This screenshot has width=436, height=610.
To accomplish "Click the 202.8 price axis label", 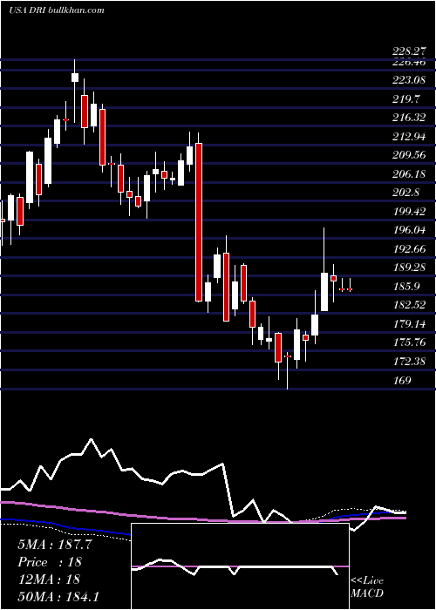I will (x=407, y=193).
